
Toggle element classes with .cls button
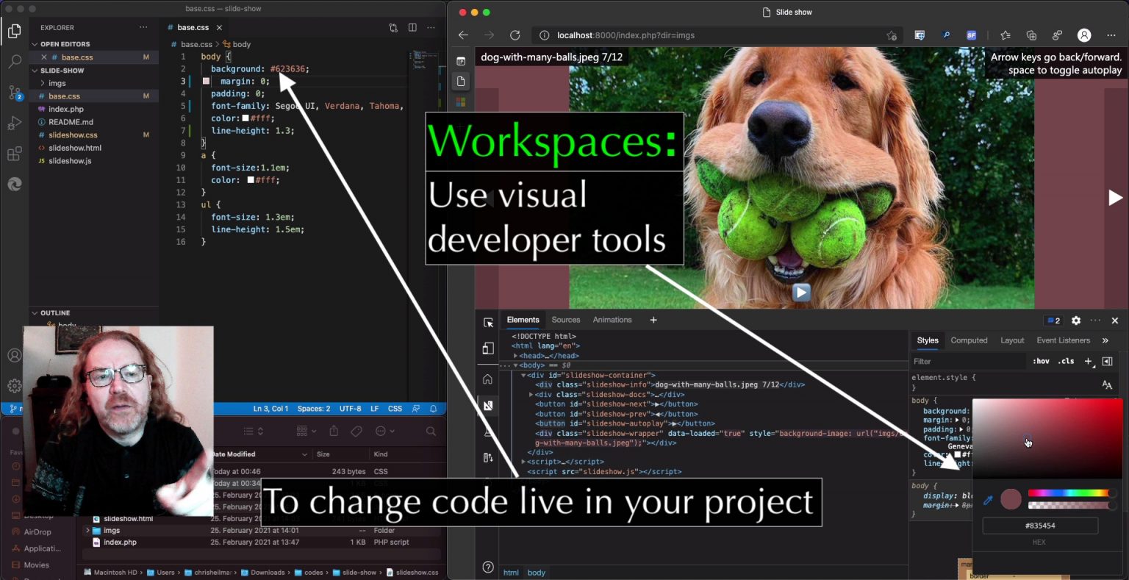1065,361
